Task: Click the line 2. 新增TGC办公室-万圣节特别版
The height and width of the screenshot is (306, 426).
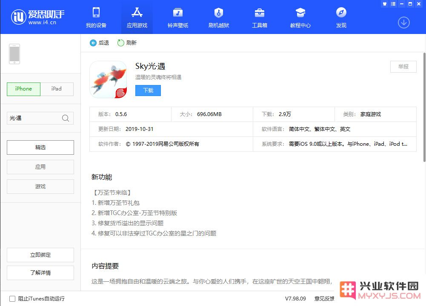Action: (x=134, y=213)
